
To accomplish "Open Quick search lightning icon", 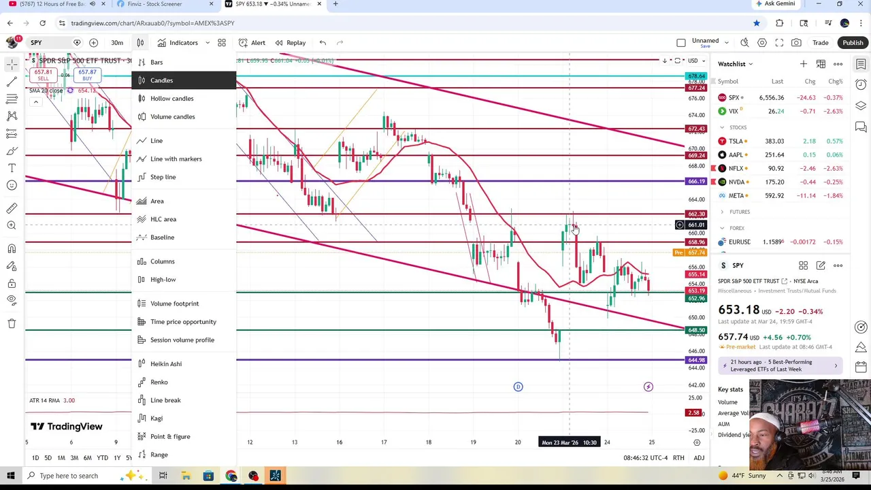I will coord(744,43).
